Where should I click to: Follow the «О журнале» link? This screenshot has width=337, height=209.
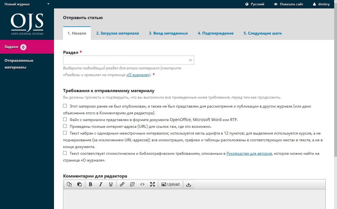[138, 75]
